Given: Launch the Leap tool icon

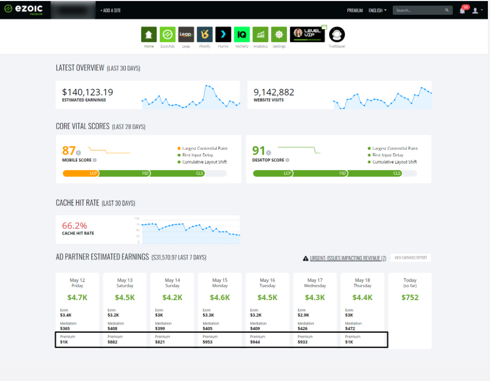Looking at the screenshot, I should click(x=186, y=35).
